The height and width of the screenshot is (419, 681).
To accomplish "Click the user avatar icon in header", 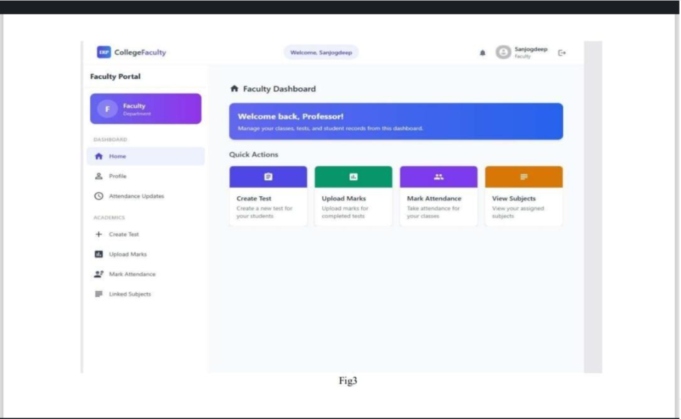I will click(x=503, y=53).
